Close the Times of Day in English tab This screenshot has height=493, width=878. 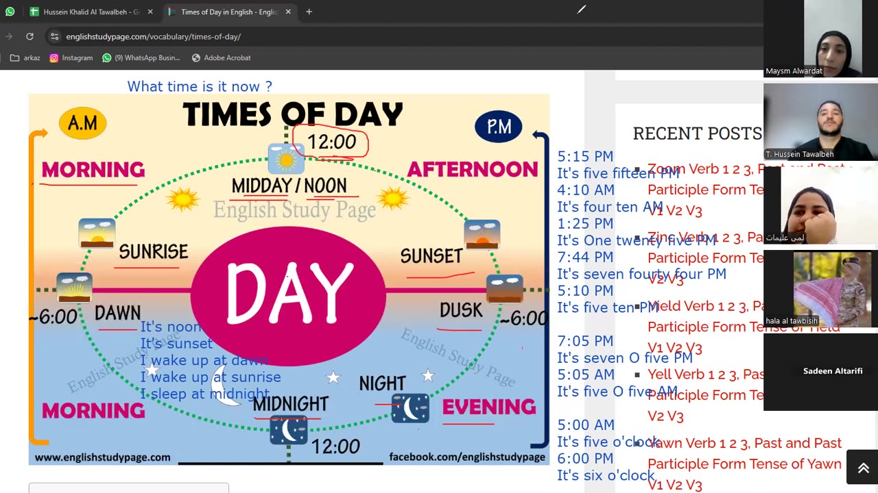[288, 12]
